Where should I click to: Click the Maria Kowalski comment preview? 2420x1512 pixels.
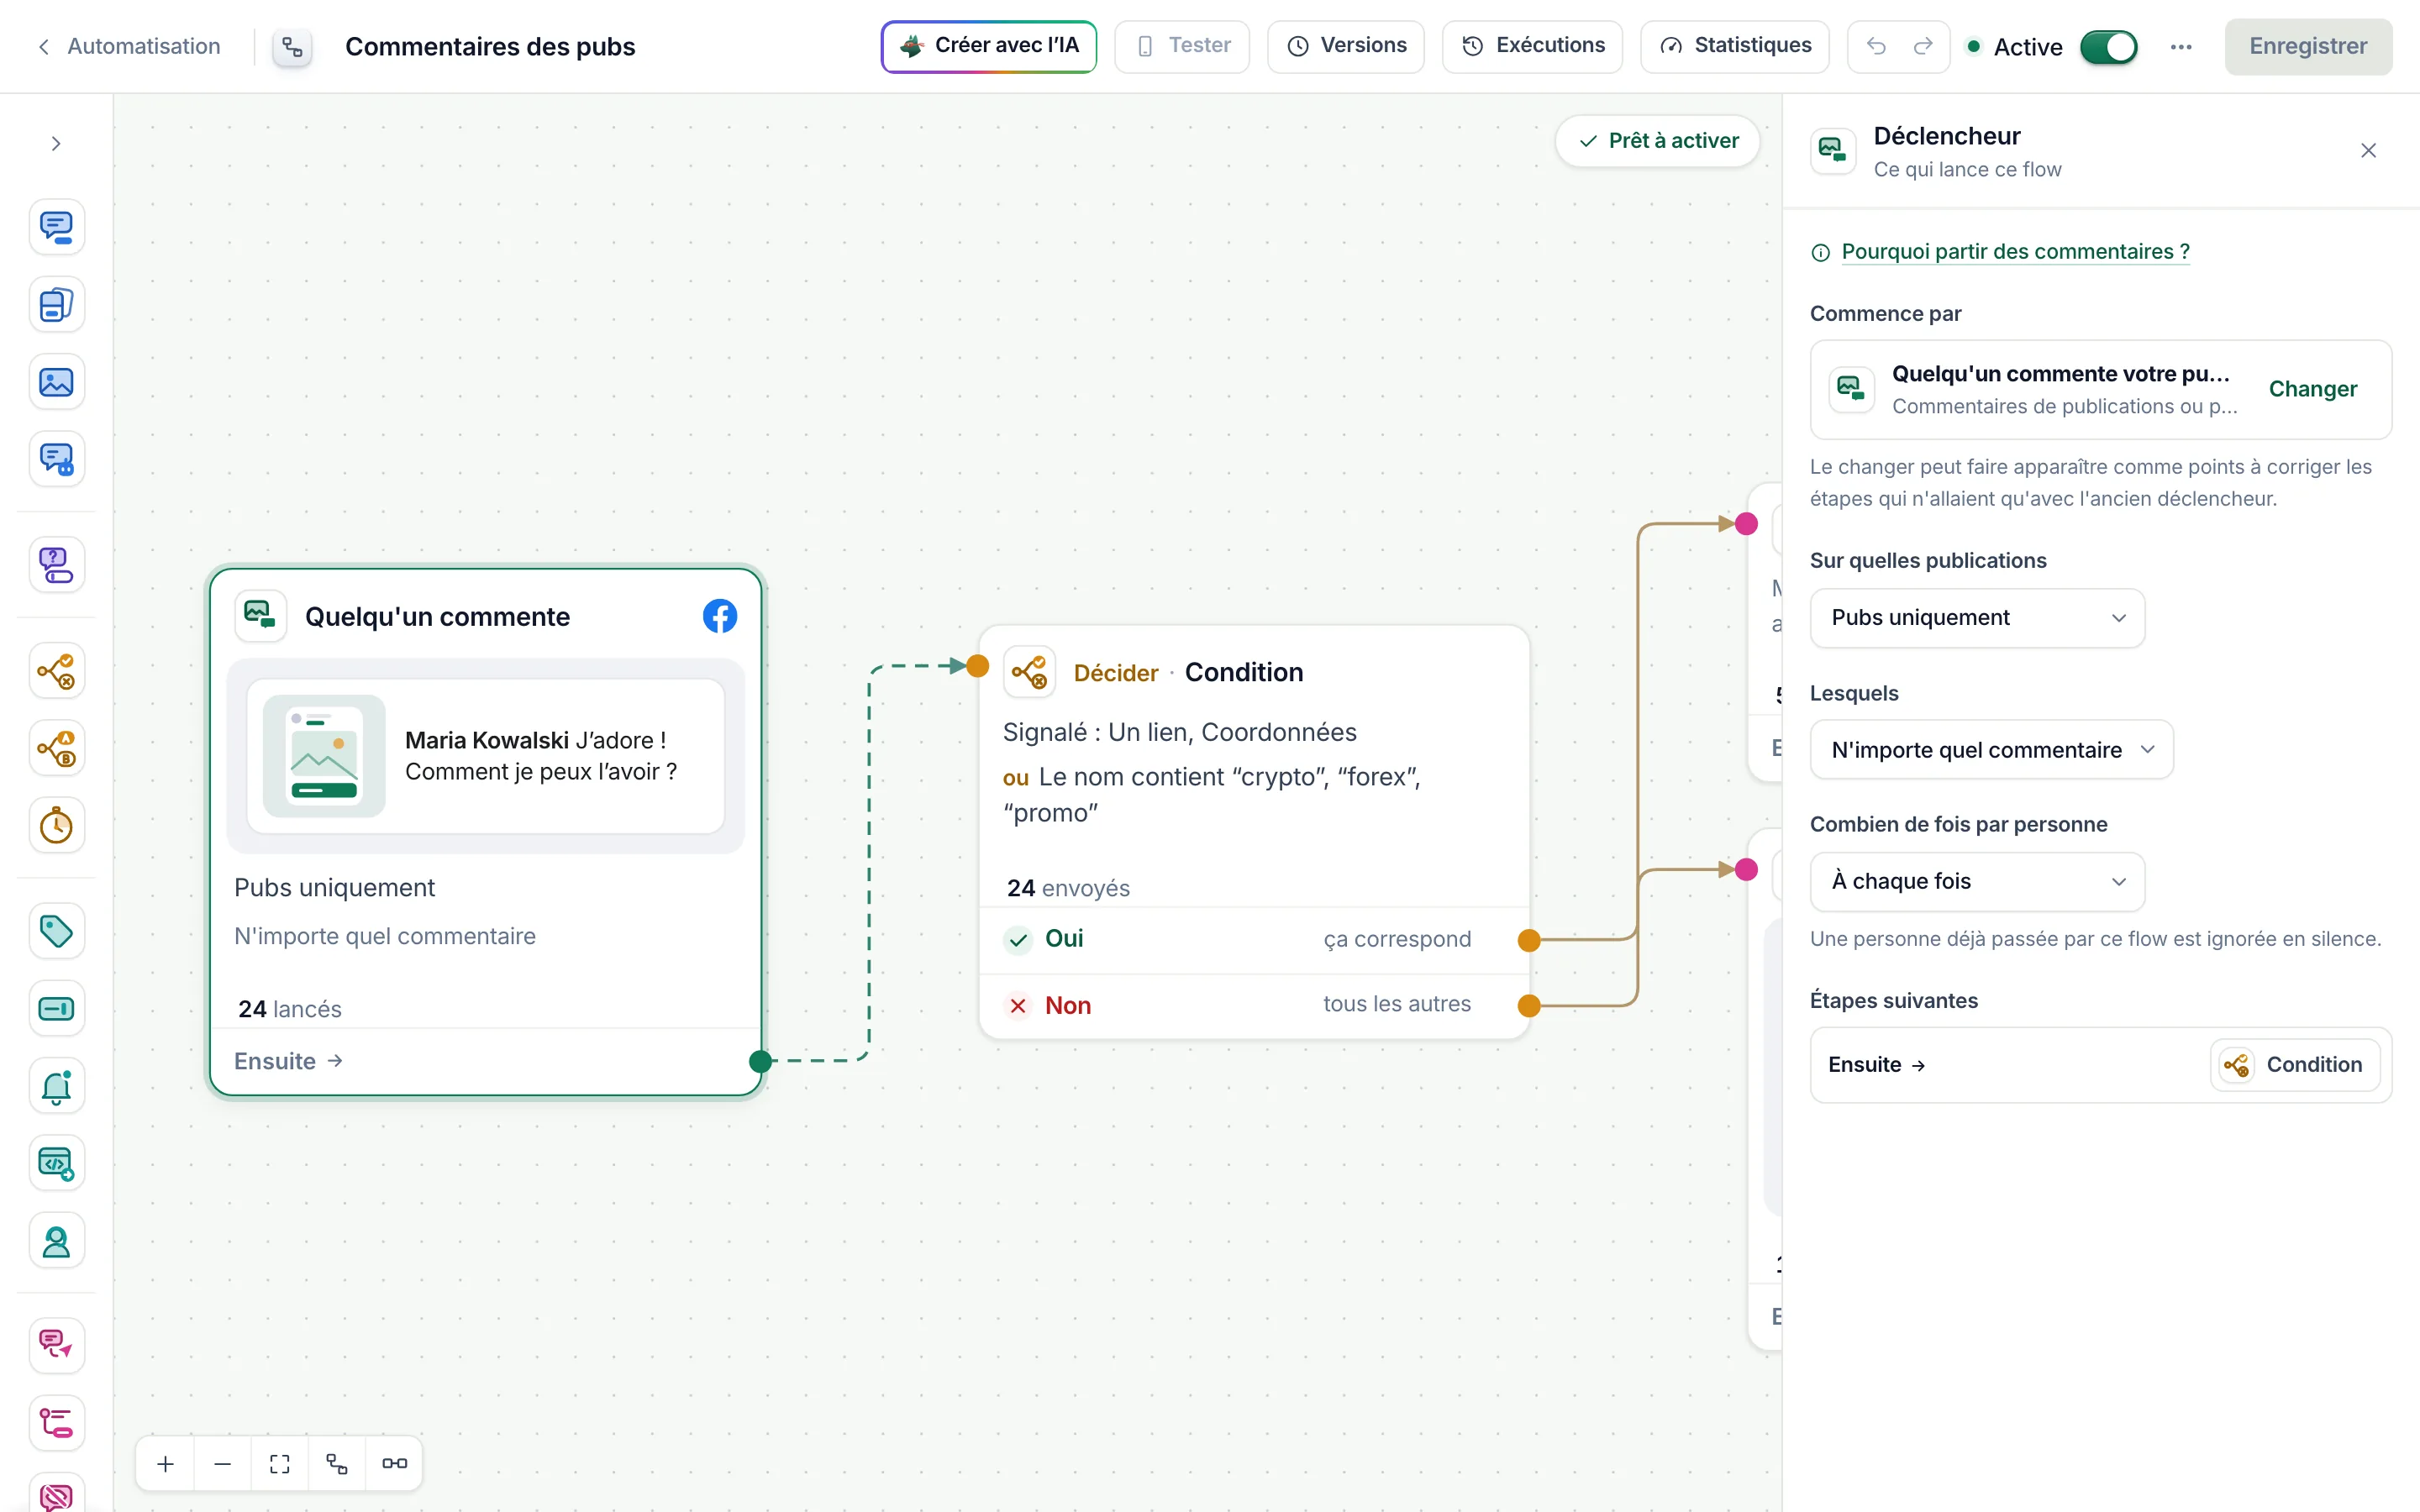485,756
